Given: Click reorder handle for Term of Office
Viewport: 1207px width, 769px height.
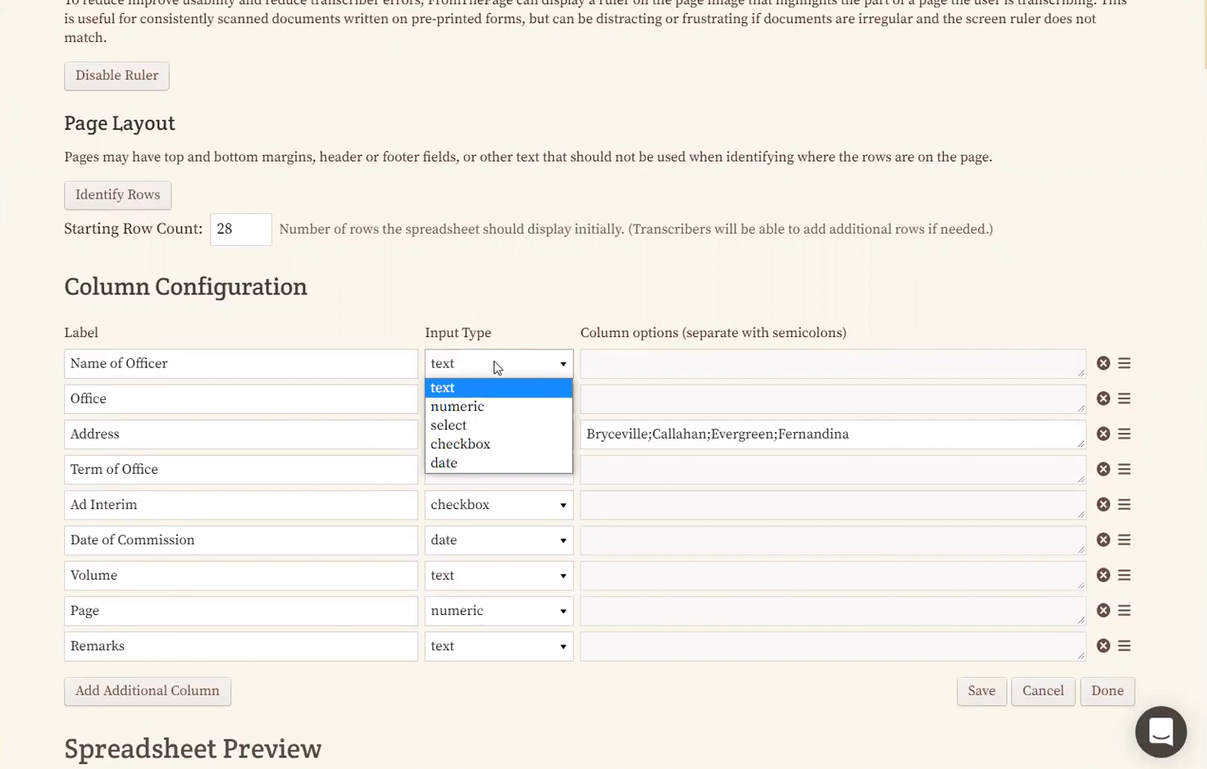Looking at the screenshot, I should pyautogui.click(x=1124, y=469).
